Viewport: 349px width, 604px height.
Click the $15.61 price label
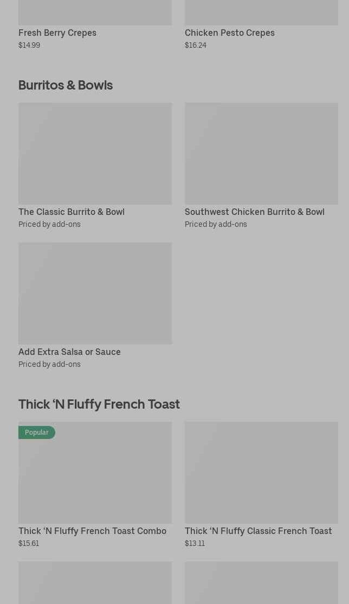(x=29, y=543)
